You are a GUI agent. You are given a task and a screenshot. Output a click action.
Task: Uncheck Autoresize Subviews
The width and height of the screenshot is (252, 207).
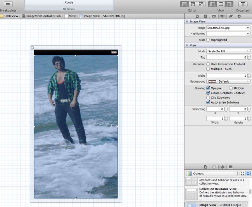tap(208, 102)
